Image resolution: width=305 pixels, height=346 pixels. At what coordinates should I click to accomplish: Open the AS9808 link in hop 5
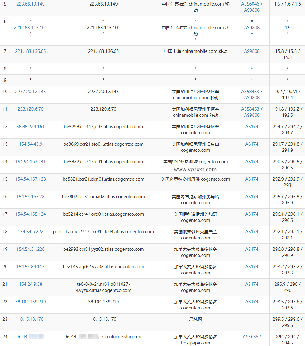(252, 10)
